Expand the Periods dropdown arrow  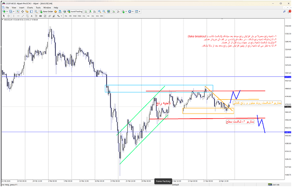click(133, 11)
